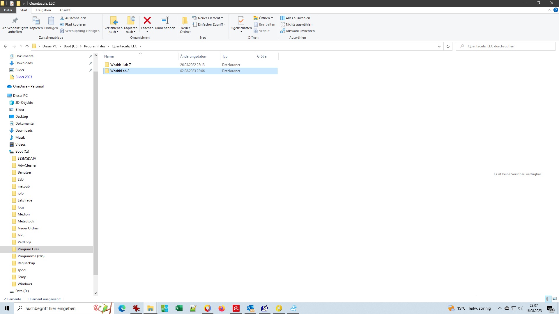Screen dimensions: 559x314
Task: Open Kopieren nach menu
Action: [131, 25]
